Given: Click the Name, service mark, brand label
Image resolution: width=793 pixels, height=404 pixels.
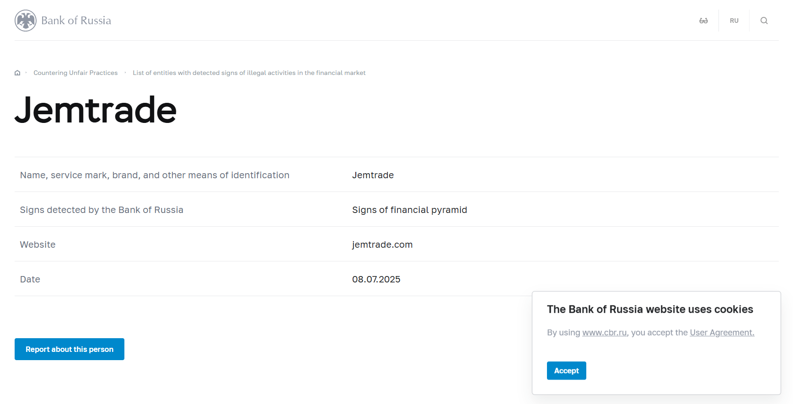Looking at the screenshot, I should click(155, 175).
